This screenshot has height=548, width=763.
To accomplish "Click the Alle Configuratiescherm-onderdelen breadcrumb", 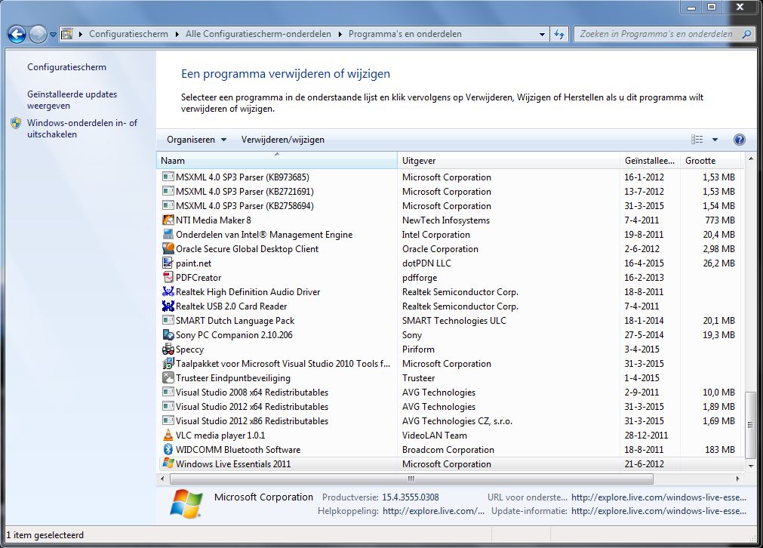I will [x=258, y=34].
